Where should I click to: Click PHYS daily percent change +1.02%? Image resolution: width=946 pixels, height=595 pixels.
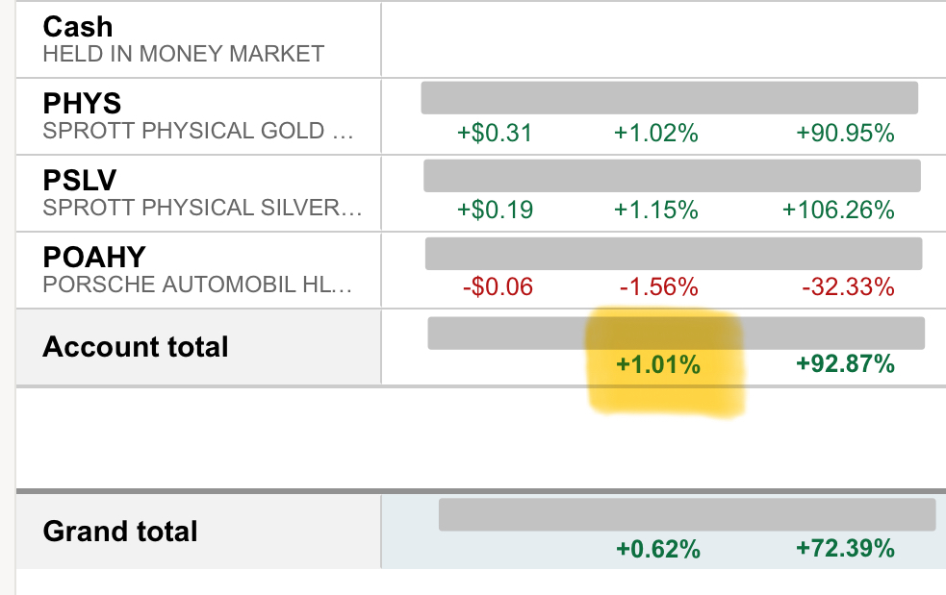656,133
